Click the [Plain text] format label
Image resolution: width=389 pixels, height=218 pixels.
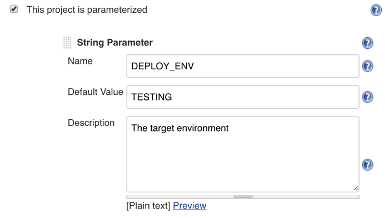pyautogui.click(x=148, y=206)
